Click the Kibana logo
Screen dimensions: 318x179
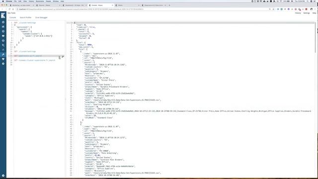tap(3, 15)
